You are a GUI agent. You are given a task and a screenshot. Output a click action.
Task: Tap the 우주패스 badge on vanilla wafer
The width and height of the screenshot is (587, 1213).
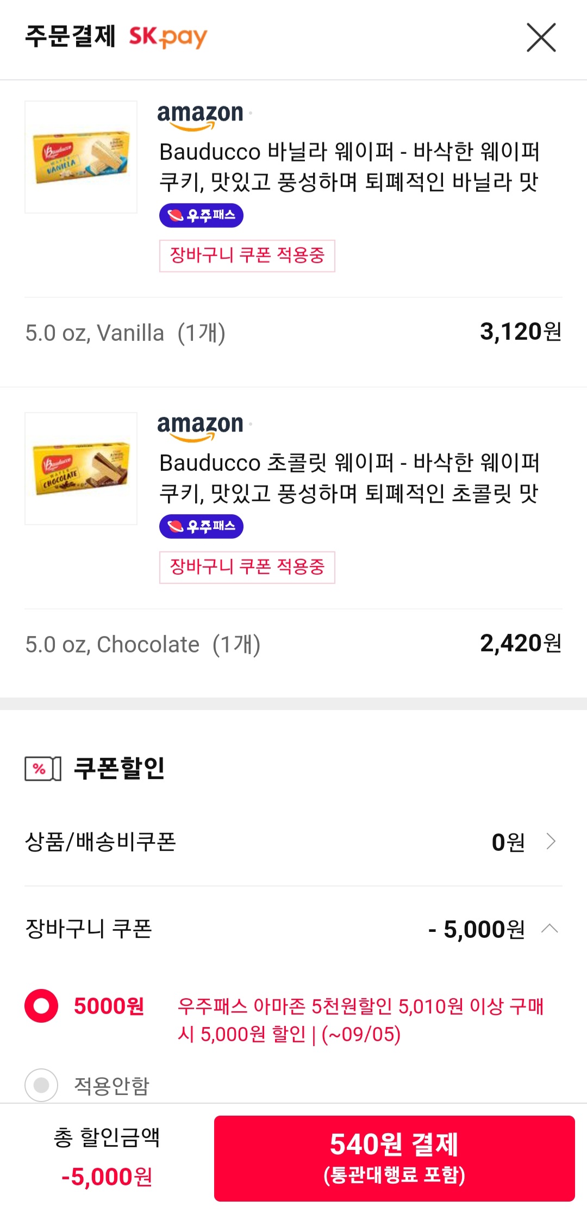point(201,215)
